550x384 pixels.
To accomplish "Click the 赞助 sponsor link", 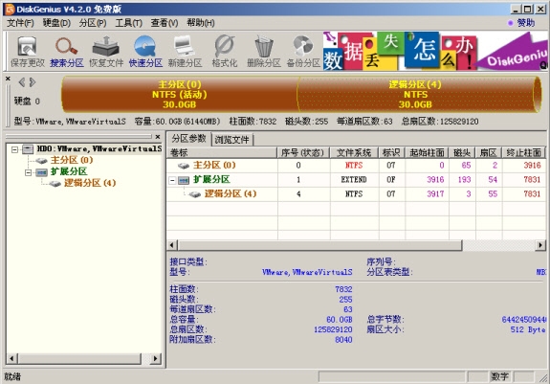I will coord(521,23).
